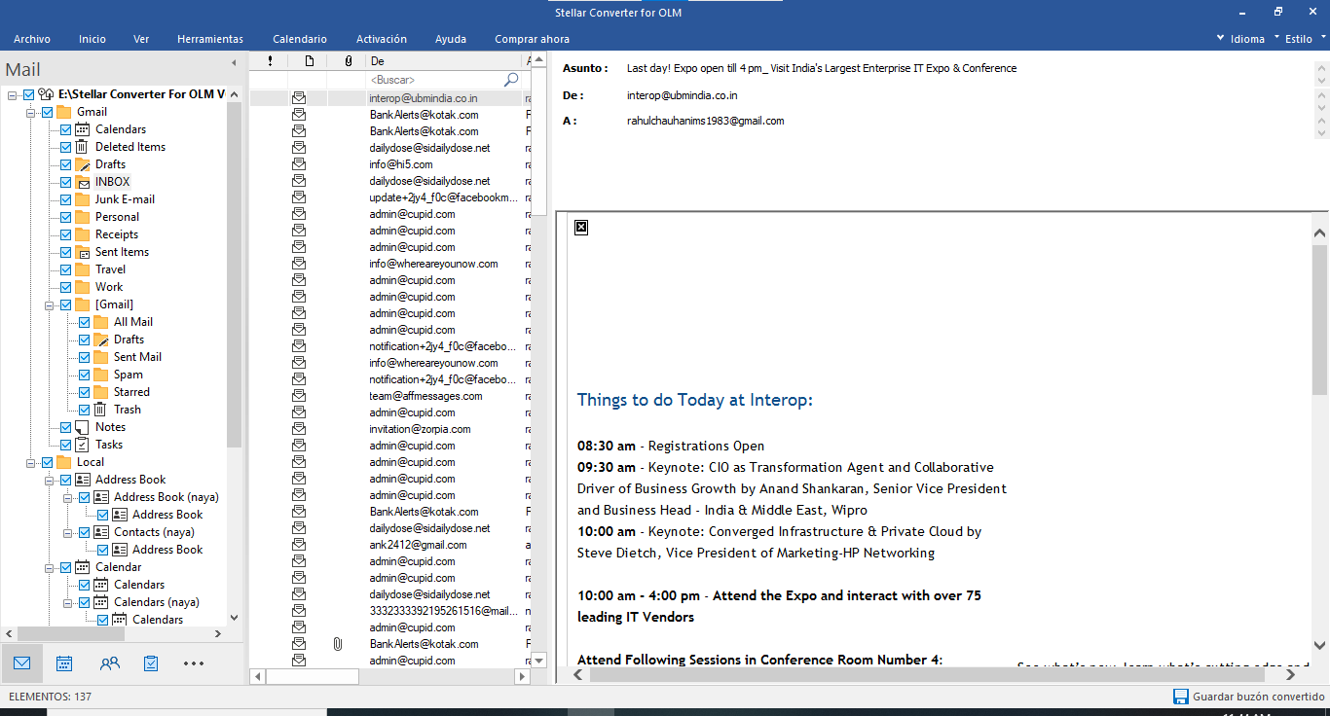The image size is (1330, 716).
Task: Uncheck the Spam folder checkbox
Action: tap(85, 375)
